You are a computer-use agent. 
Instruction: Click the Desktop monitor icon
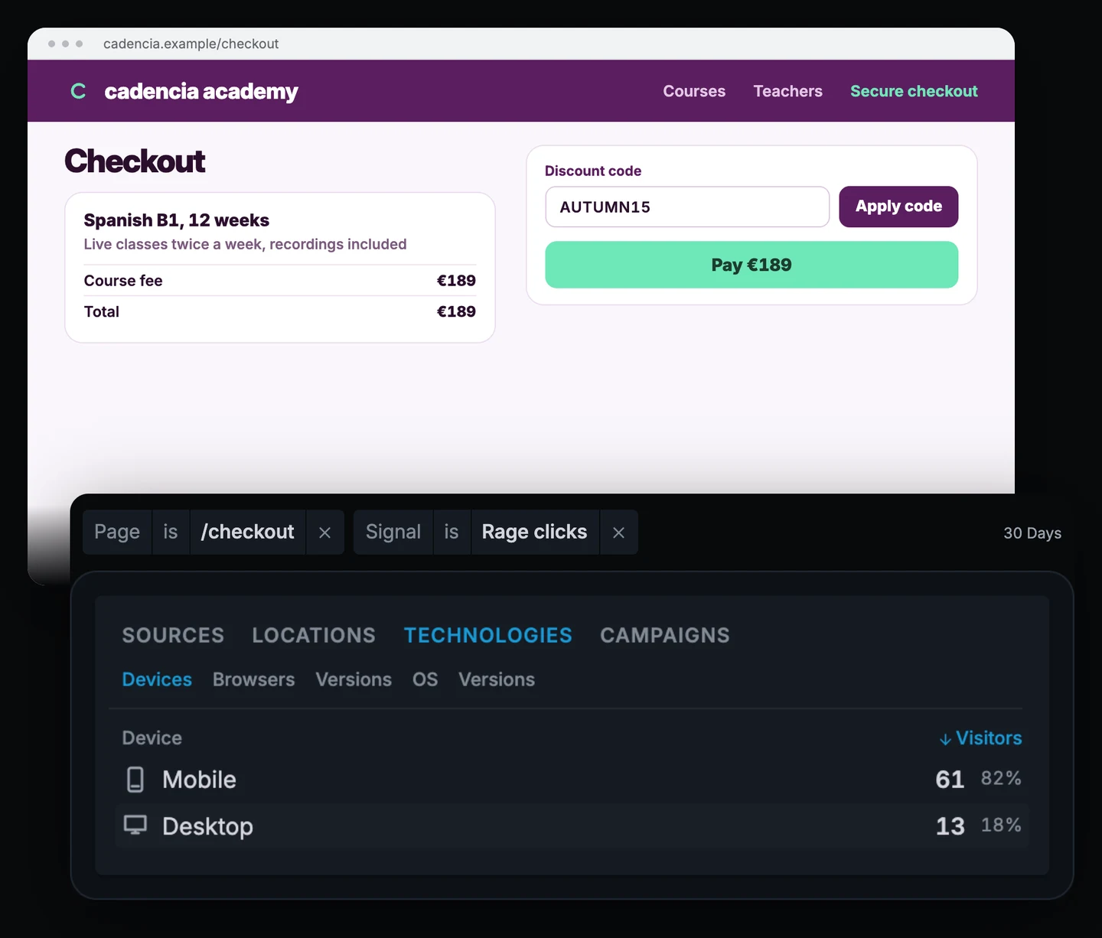click(x=135, y=826)
